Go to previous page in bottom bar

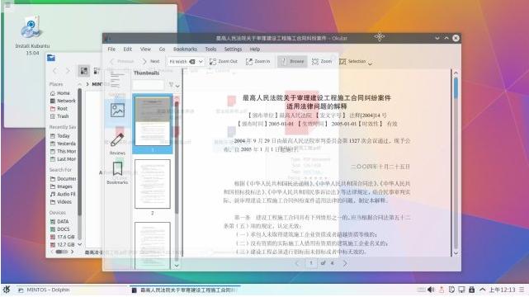(297, 263)
